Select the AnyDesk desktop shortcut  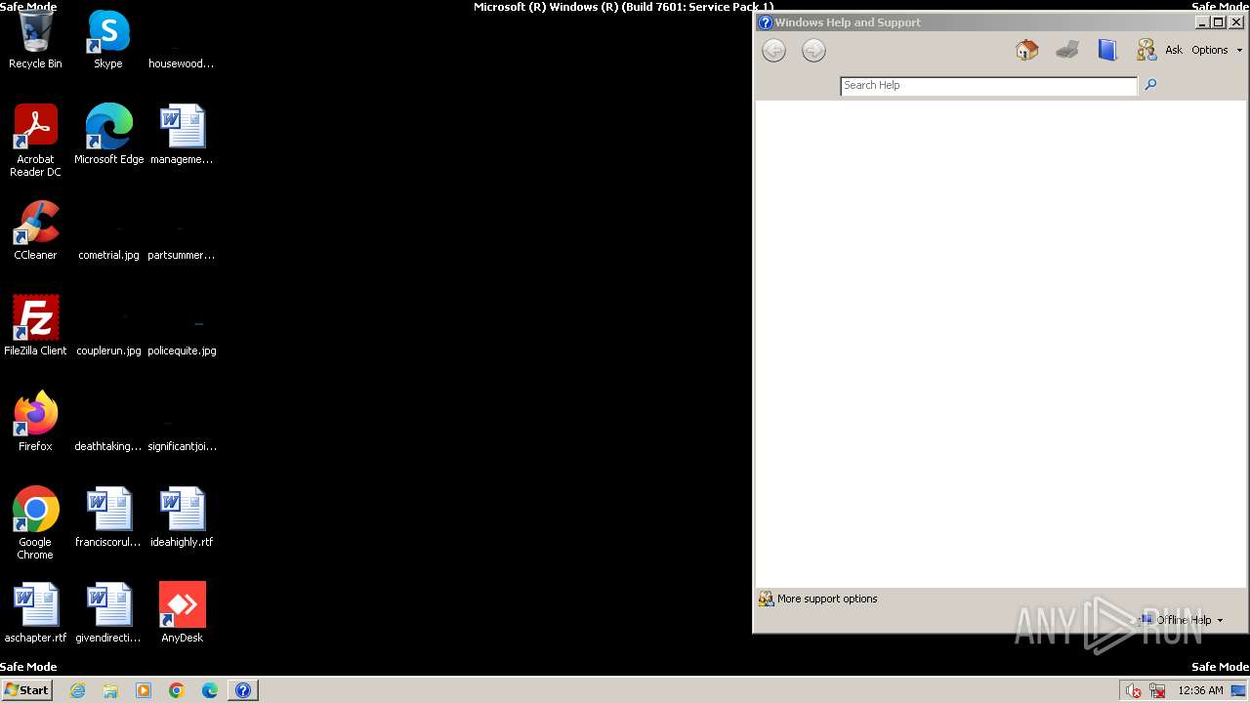click(182, 613)
